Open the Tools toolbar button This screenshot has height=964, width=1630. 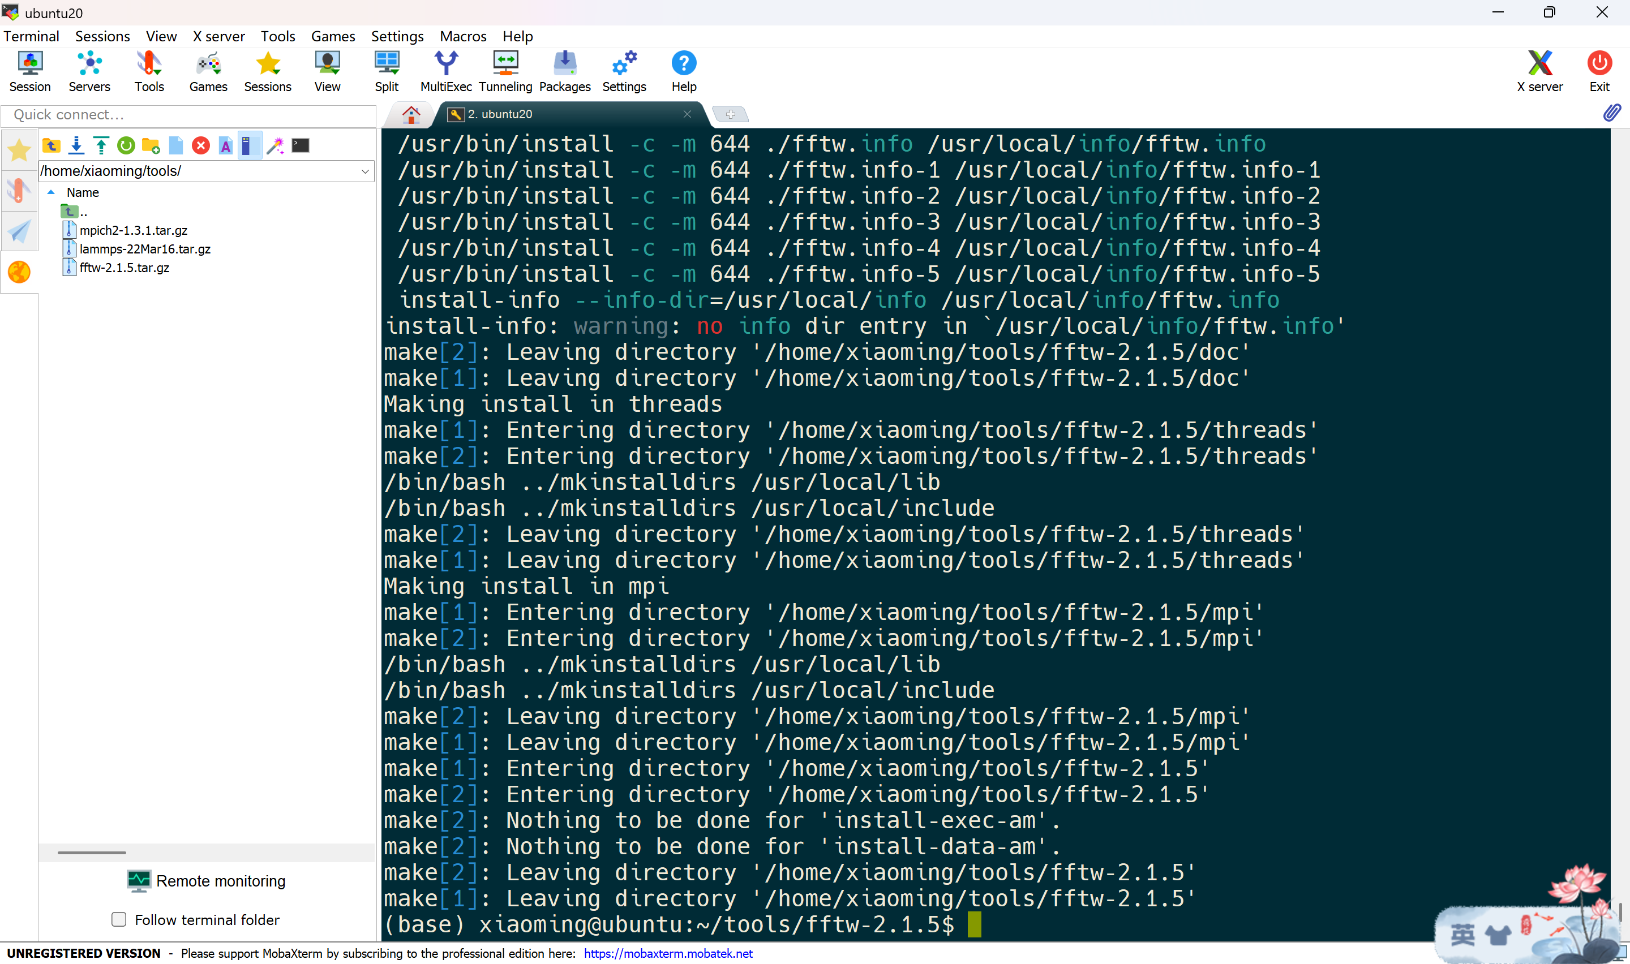[149, 71]
